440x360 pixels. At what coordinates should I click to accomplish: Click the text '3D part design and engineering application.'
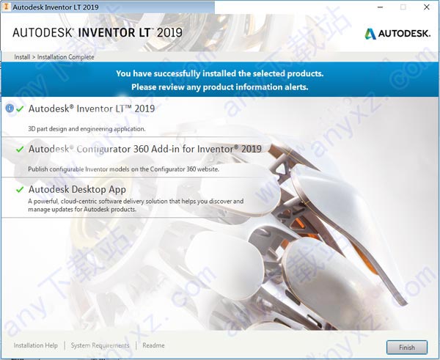click(87, 129)
